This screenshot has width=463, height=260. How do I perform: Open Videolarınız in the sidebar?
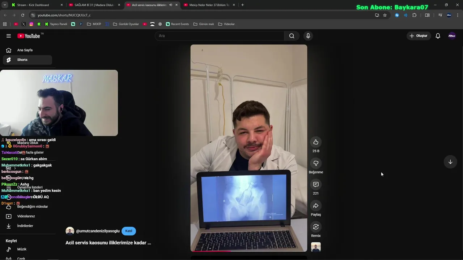(x=27, y=216)
